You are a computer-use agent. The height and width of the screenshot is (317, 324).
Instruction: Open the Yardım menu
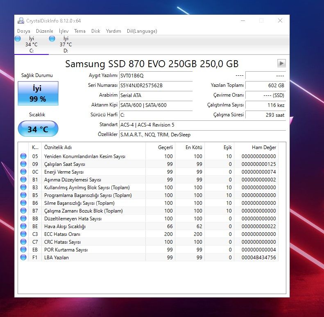(113, 31)
